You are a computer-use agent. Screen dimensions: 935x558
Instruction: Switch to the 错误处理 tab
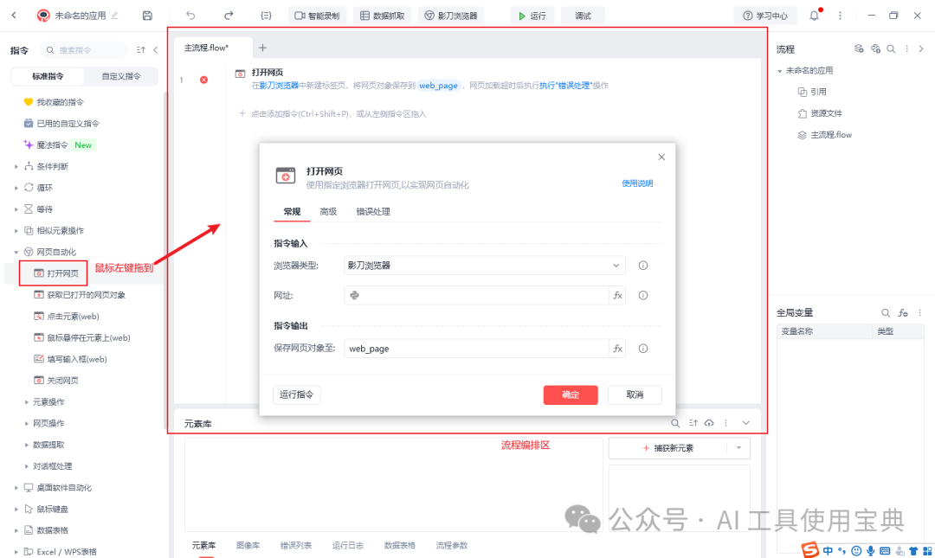tap(373, 212)
